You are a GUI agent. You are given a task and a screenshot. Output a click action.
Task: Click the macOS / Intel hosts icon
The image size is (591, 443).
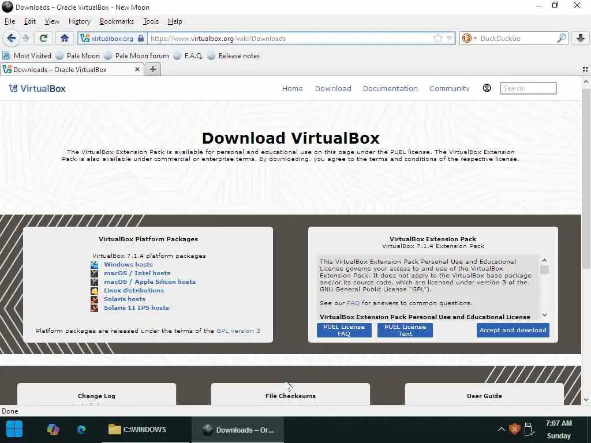coord(94,273)
